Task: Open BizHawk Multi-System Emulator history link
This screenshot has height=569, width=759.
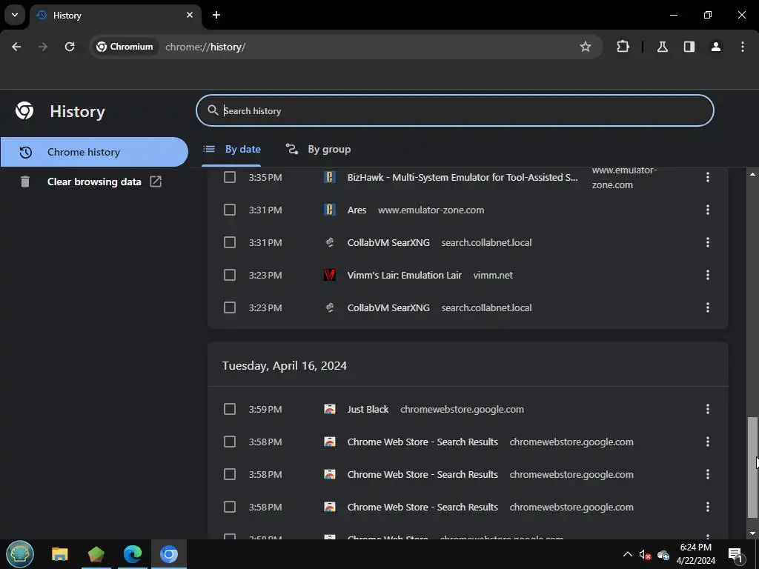Action: pos(463,178)
